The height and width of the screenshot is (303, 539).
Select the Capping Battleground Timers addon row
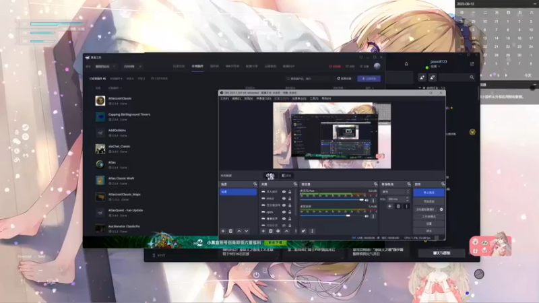click(151, 116)
